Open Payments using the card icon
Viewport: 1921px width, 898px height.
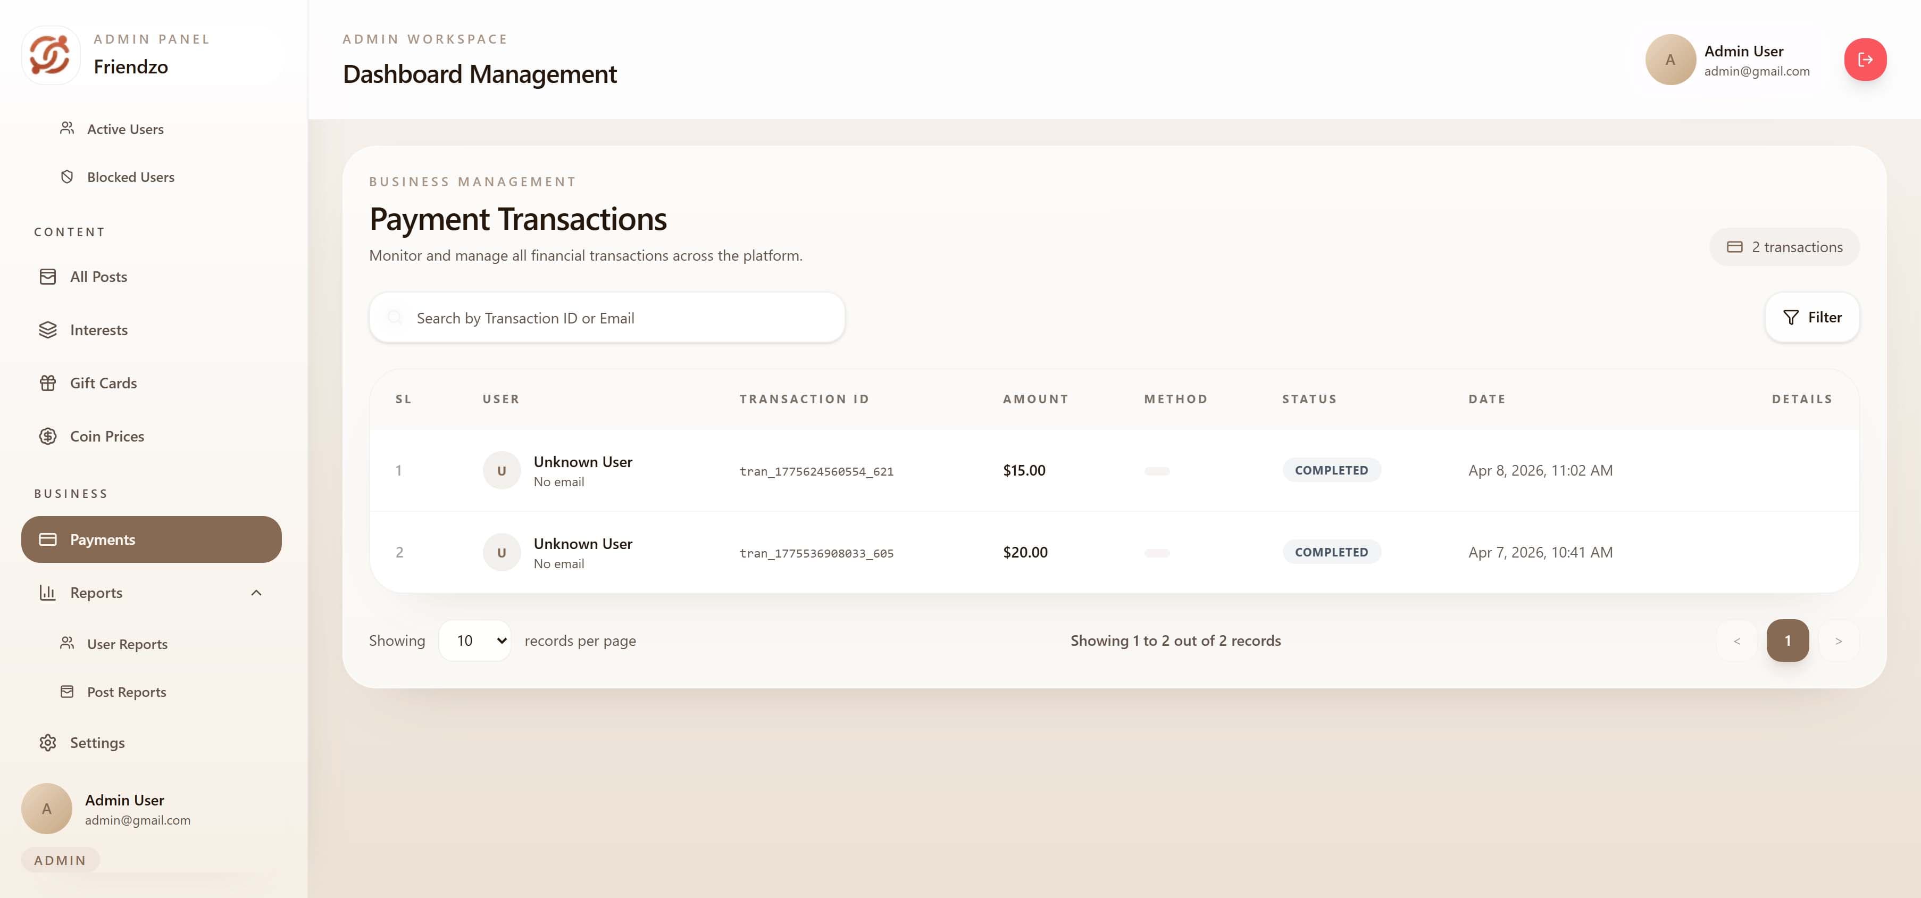pyautogui.click(x=48, y=538)
